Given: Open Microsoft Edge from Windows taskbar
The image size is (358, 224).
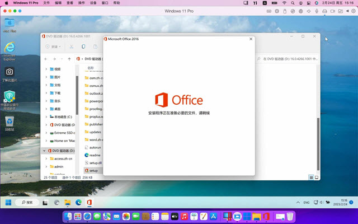Looking at the screenshot, I should (78, 203).
